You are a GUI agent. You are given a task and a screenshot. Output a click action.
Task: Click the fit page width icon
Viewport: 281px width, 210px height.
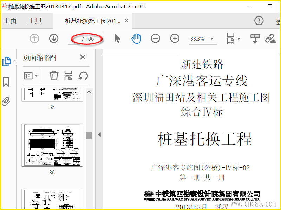[x=230, y=38]
